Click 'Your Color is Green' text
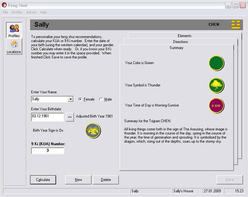The image size is (248, 197). (x=139, y=63)
